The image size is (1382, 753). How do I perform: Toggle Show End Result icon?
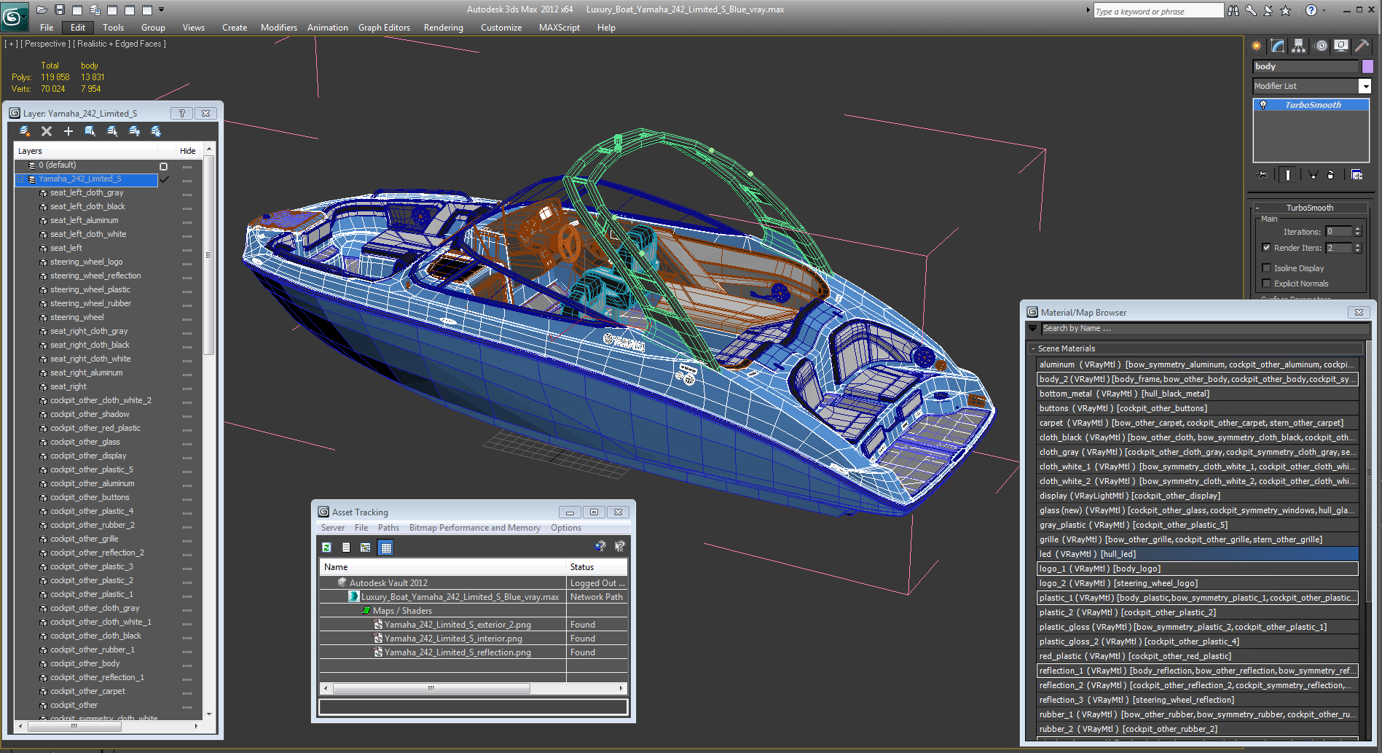pos(1288,175)
